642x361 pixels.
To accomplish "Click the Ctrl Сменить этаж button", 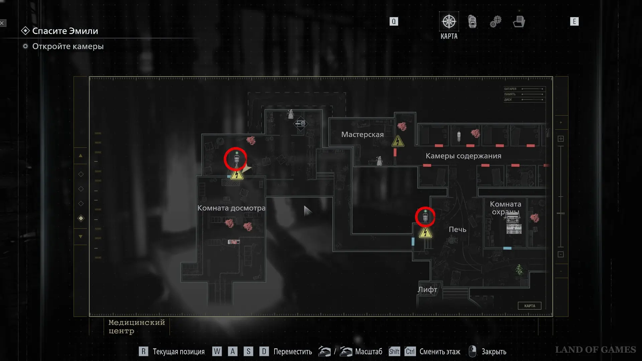I will tap(410, 351).
